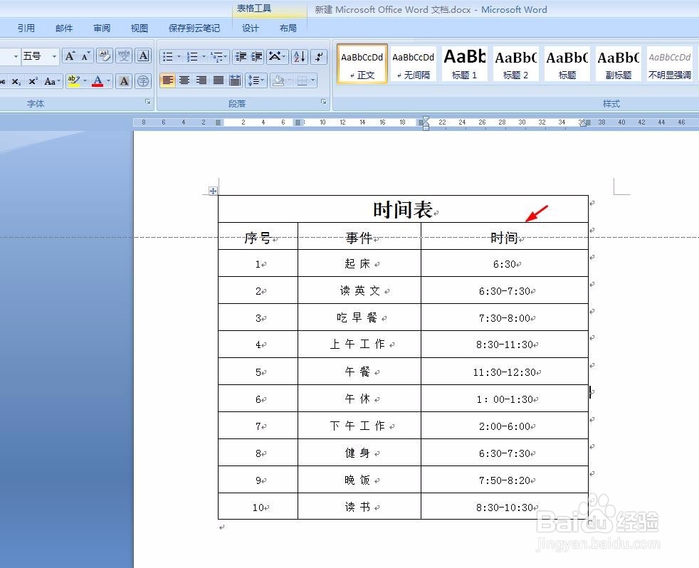Open the 审阅 ribbon tab
Viewport: 699px width, 568px height.
pos(101,28)
